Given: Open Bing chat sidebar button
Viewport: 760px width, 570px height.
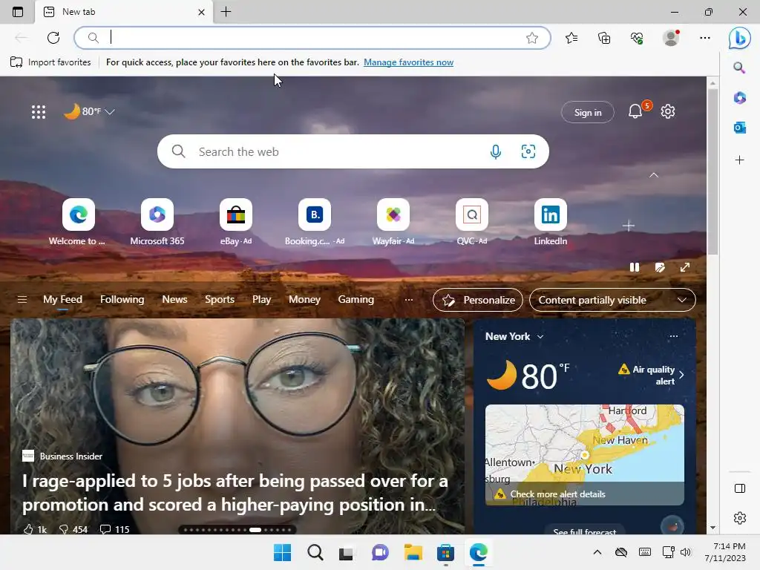Looking at the screenshot, I should [x=740, y=38].
